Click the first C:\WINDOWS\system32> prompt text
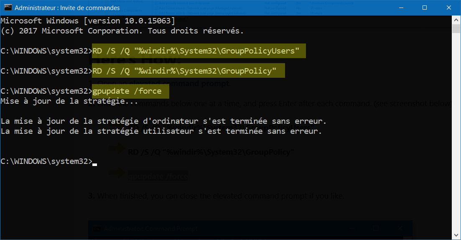461x240 pixels. pos(46,51)
